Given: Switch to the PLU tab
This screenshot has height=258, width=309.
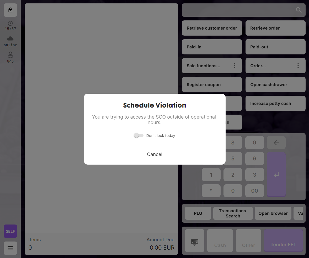Looking at the screenshot, I should tap(198, 213).
